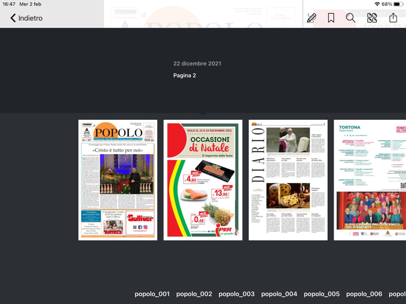This screenshot has width=406, height=304.
Task: Add a bookmark to this page
Action: [331, 18]
